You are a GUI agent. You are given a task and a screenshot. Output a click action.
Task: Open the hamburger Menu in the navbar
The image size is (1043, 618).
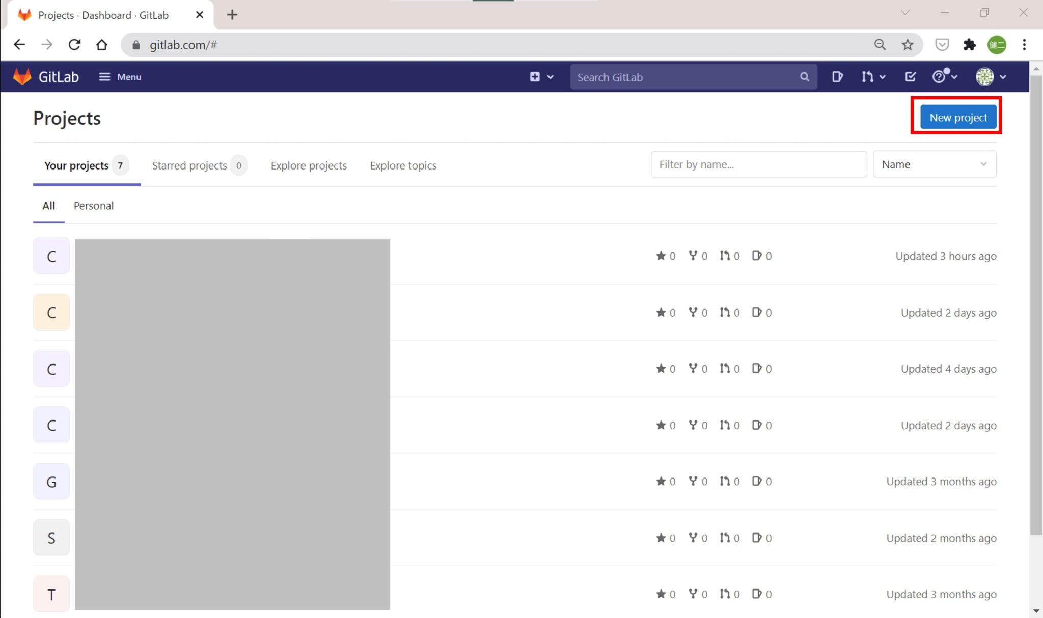[119, 76]
